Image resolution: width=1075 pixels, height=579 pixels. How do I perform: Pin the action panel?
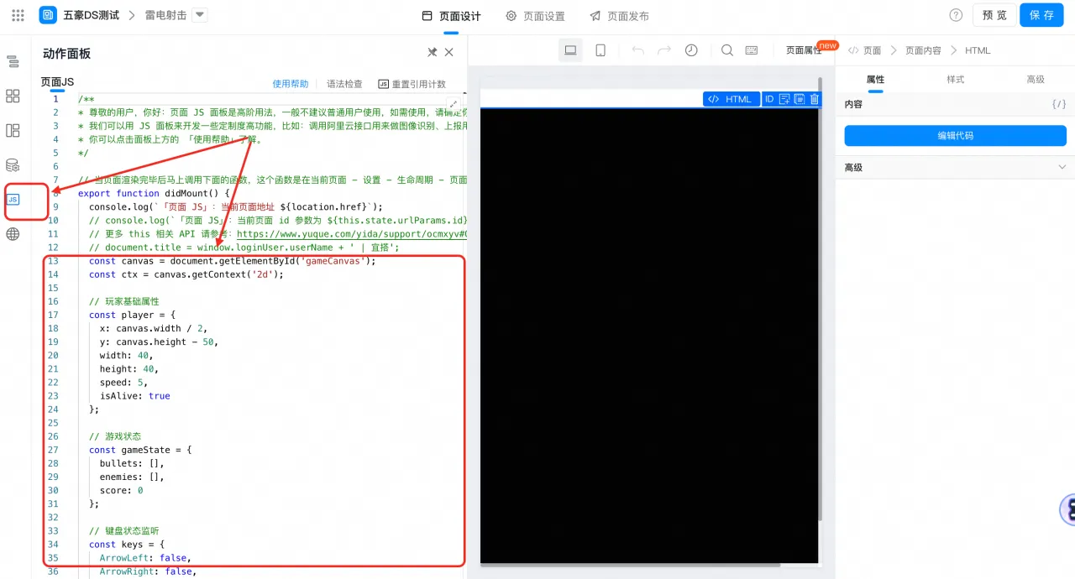pos(432,52)
